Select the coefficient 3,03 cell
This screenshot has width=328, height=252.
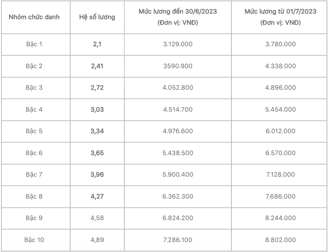(97, 110)
